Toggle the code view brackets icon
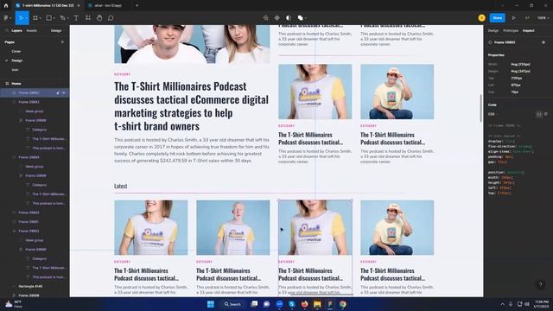Viewport: 553px width, 311px height. (539, 114)
